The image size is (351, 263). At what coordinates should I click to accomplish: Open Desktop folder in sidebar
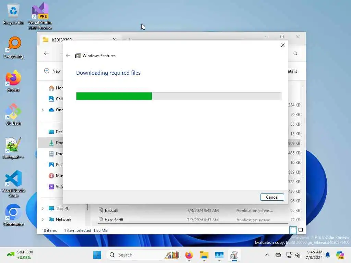tap(56, 132)
